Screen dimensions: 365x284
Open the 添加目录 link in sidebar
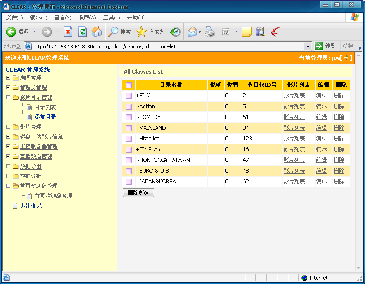pos(45,117)
